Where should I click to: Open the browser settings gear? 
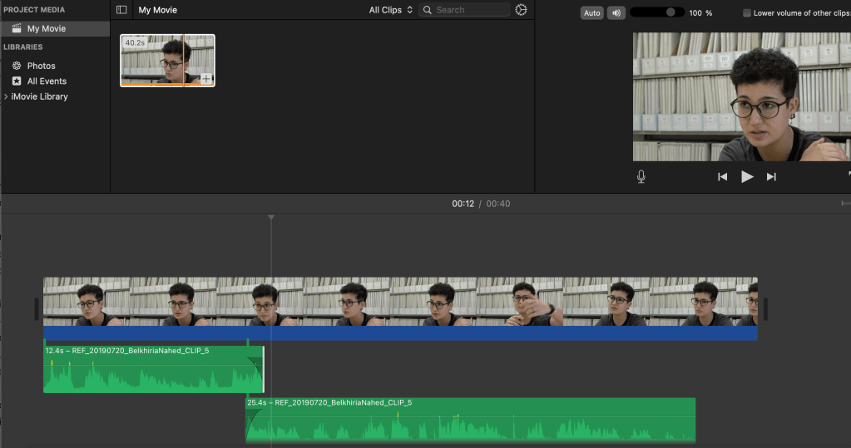click(521, 10)
